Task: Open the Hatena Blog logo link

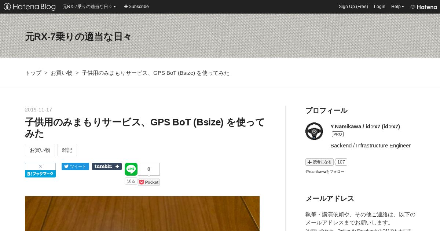Action: point(30,7)
